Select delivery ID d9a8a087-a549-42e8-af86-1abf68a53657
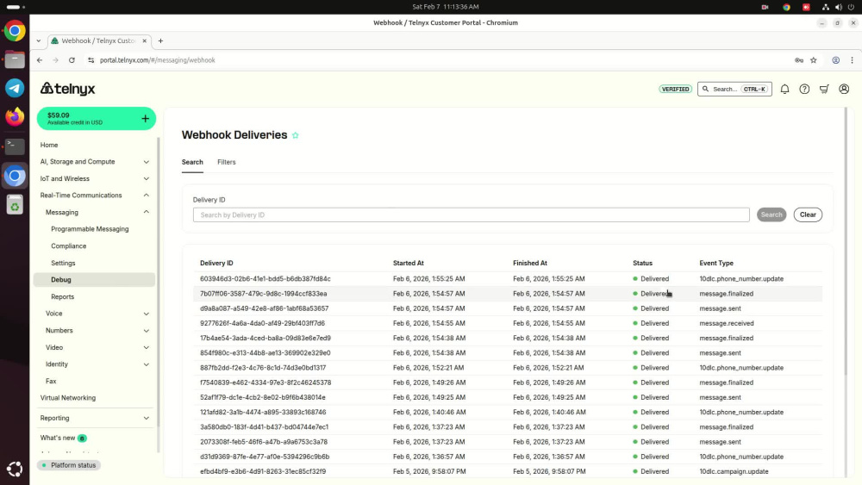 click(264, 308)
